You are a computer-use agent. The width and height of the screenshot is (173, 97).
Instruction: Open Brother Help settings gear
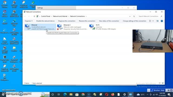pos(168,90)
